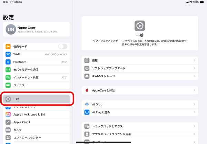
Task: Tap the カメラ camera icon
Action: 8,130
